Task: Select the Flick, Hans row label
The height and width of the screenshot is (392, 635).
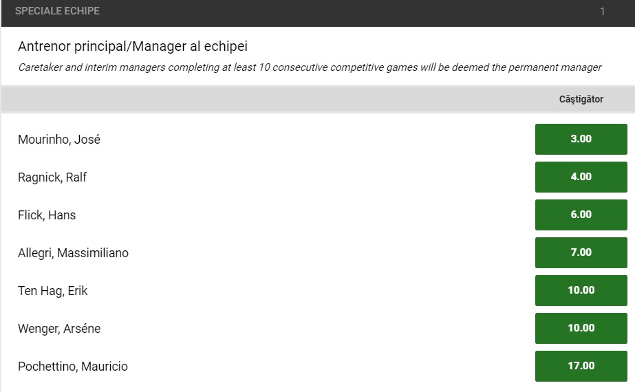Action: (x=47, y=215)
